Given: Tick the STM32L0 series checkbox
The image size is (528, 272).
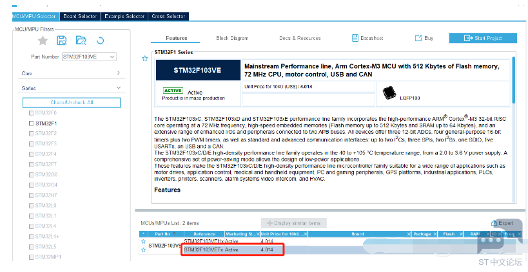Looking at the screenshot, I should tap(32, 206).
